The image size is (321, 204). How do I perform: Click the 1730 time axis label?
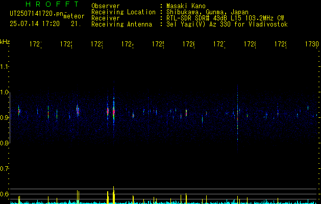tap(312, 44)
